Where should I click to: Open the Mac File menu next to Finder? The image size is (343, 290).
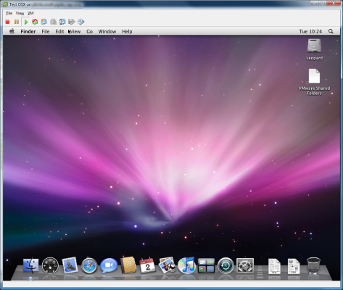(46, 31)
